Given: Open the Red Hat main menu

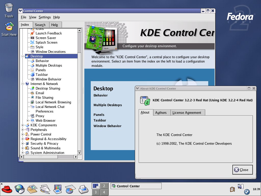Looking at the screenshot, I should (7, 189).
